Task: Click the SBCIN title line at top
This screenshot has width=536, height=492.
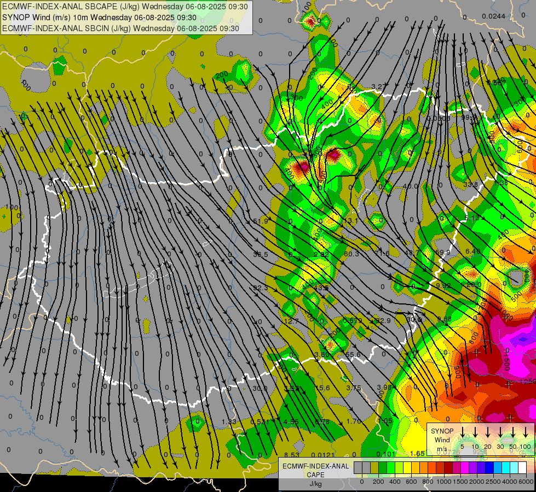Action: coord(120,28)
